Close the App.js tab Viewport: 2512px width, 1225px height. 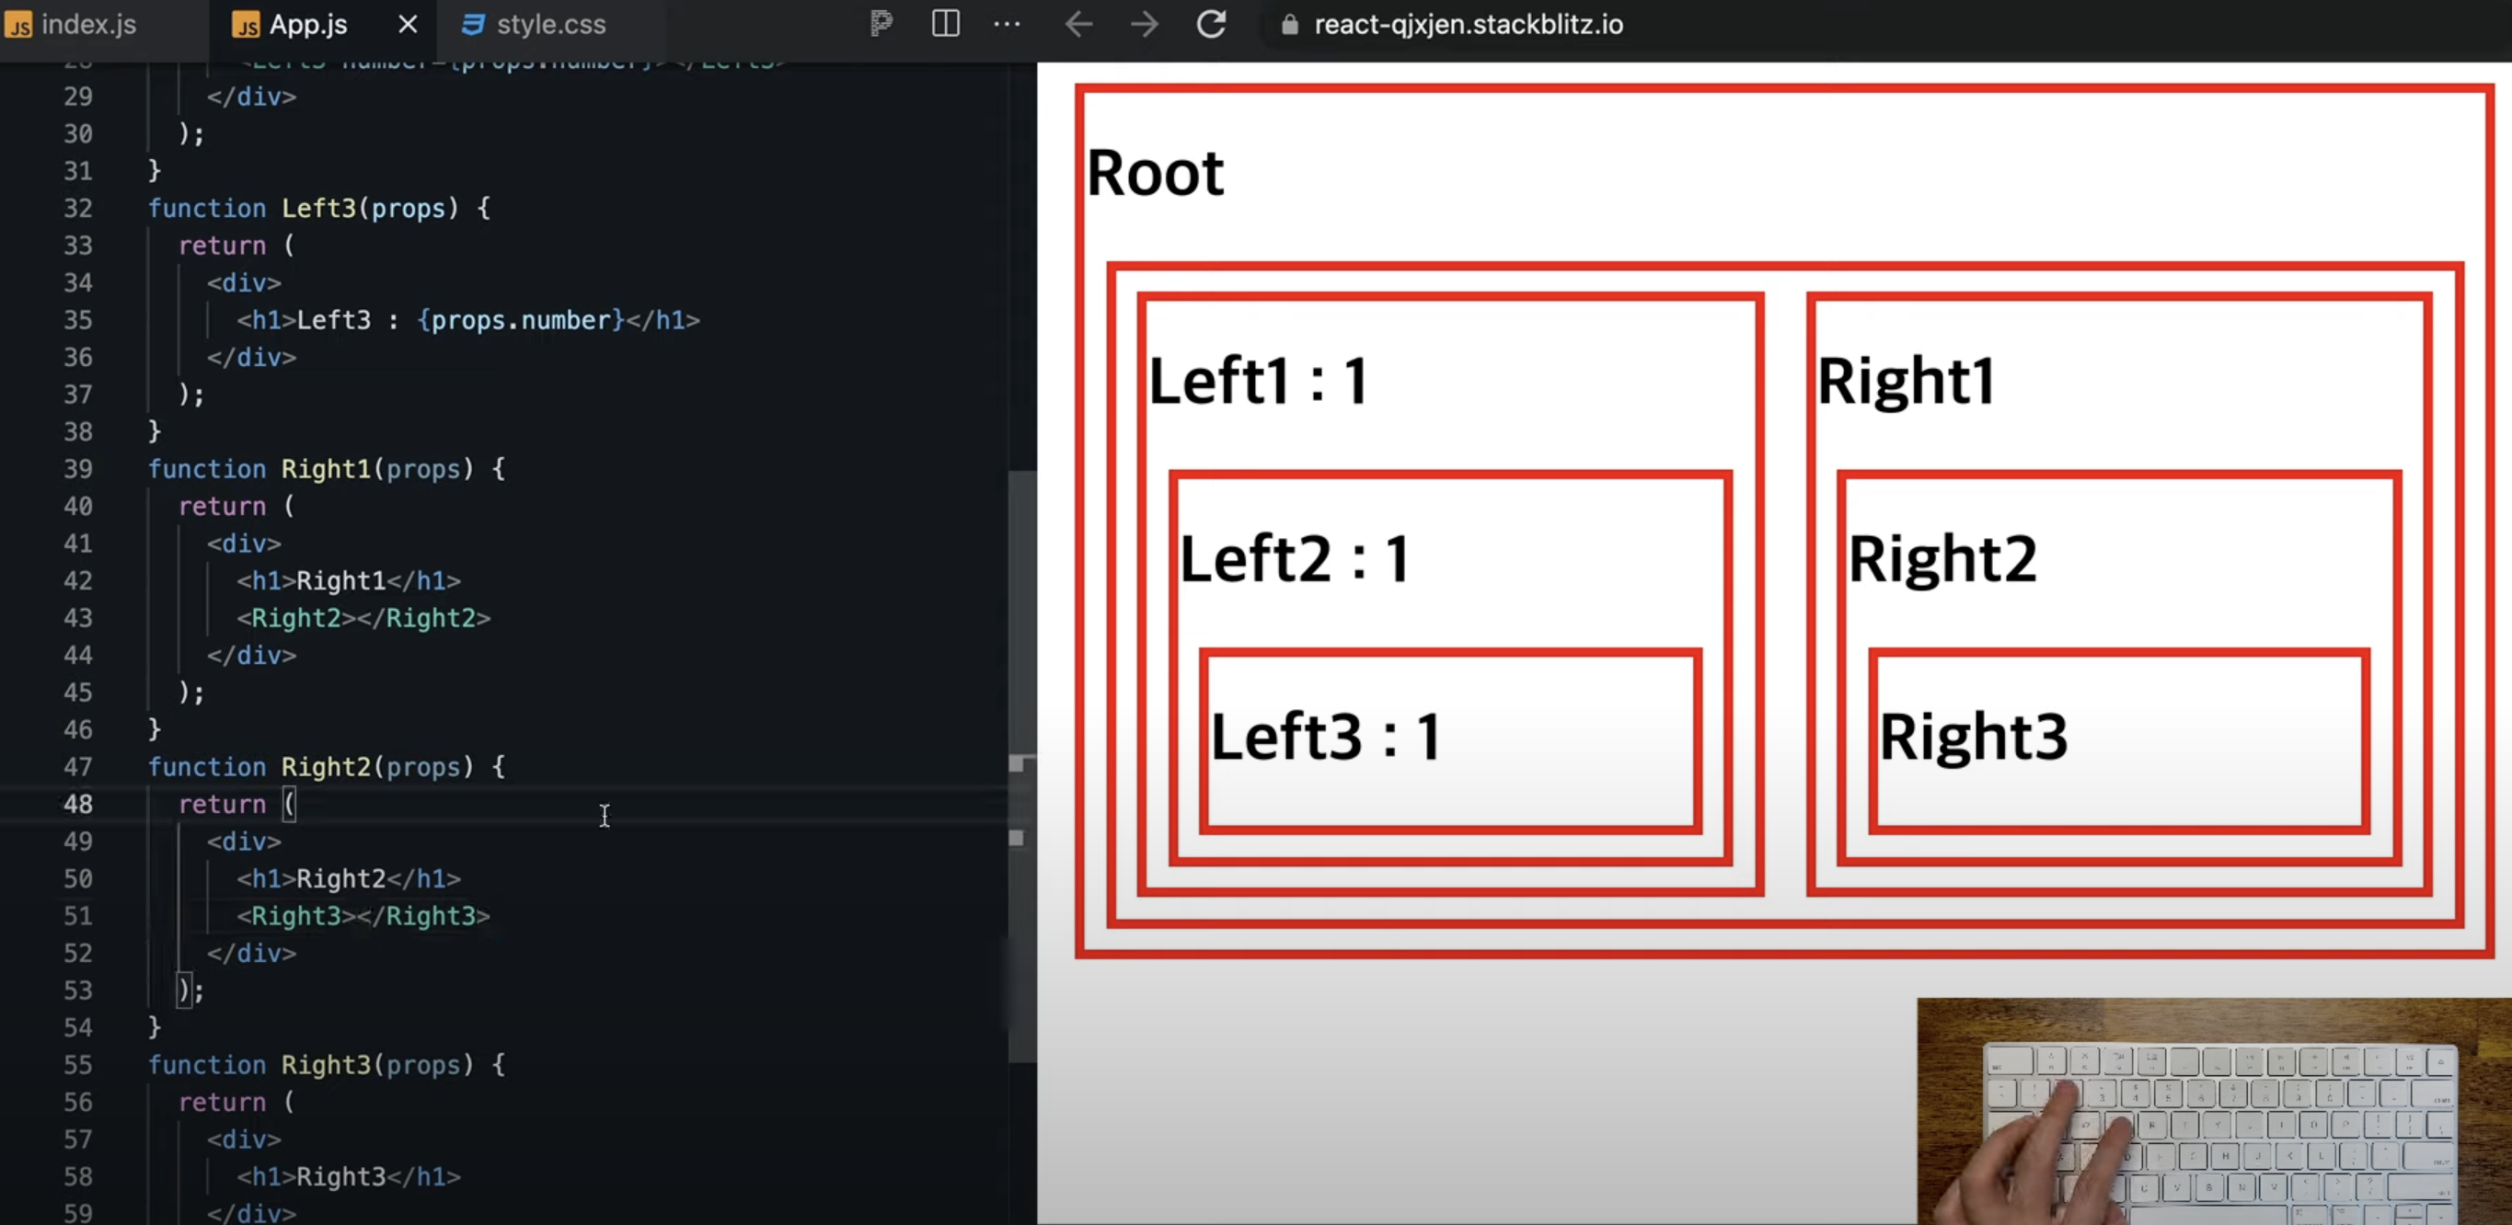pos(408,24)
